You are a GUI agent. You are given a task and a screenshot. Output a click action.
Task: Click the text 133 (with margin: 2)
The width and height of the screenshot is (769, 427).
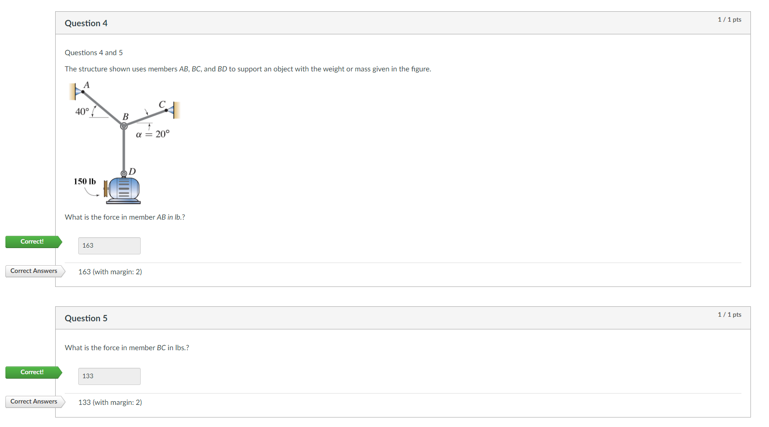[x=110, y=402]
